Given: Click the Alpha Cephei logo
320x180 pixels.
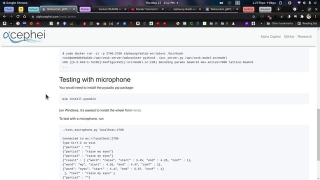Looking at the screenshot, I should [24, 36].
